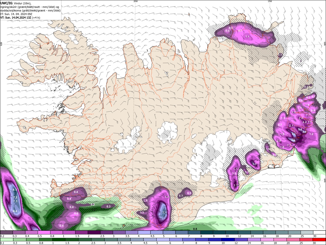
Task: Click the "15W" longitude label
Action: click(x=270, y=1)
